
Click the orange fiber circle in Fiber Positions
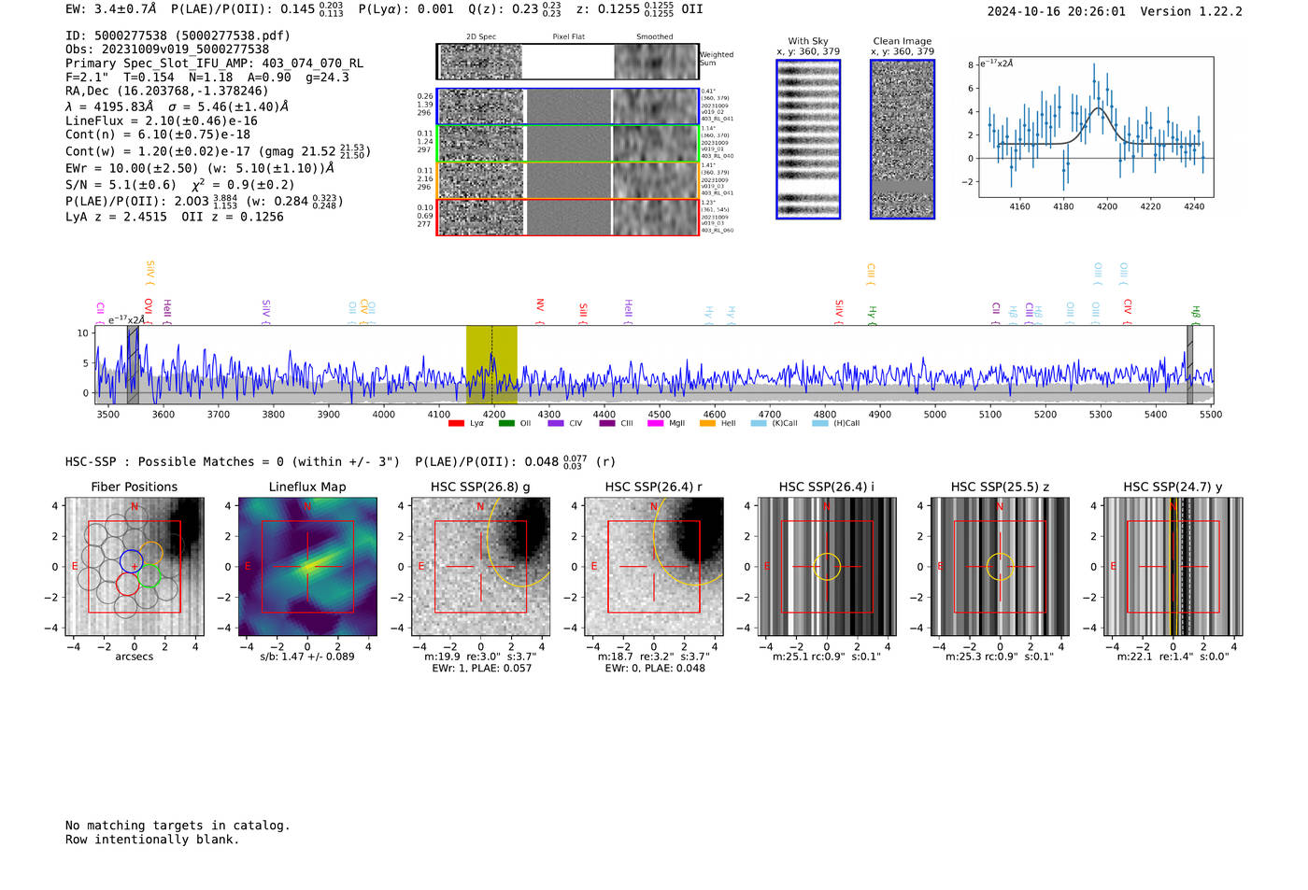(x=151, y=552)
